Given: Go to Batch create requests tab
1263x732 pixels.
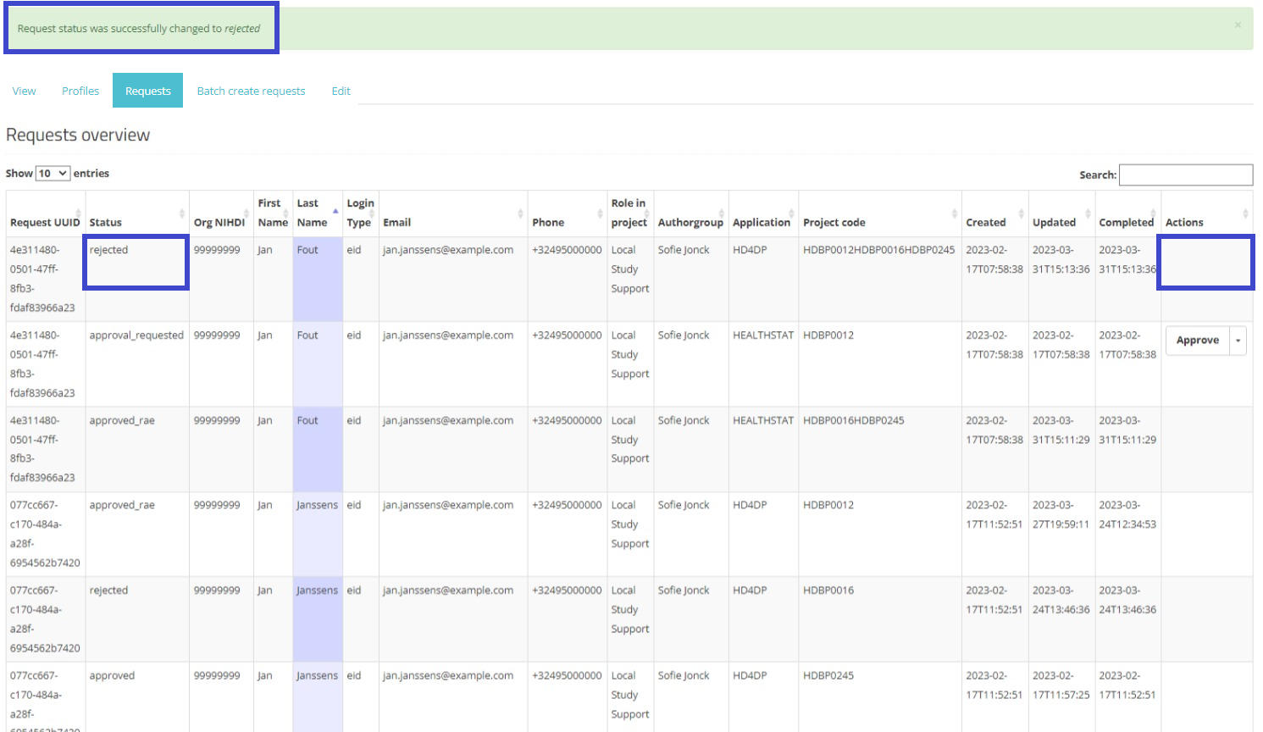Looking at the screenshot, I should [x=251, y=91].
